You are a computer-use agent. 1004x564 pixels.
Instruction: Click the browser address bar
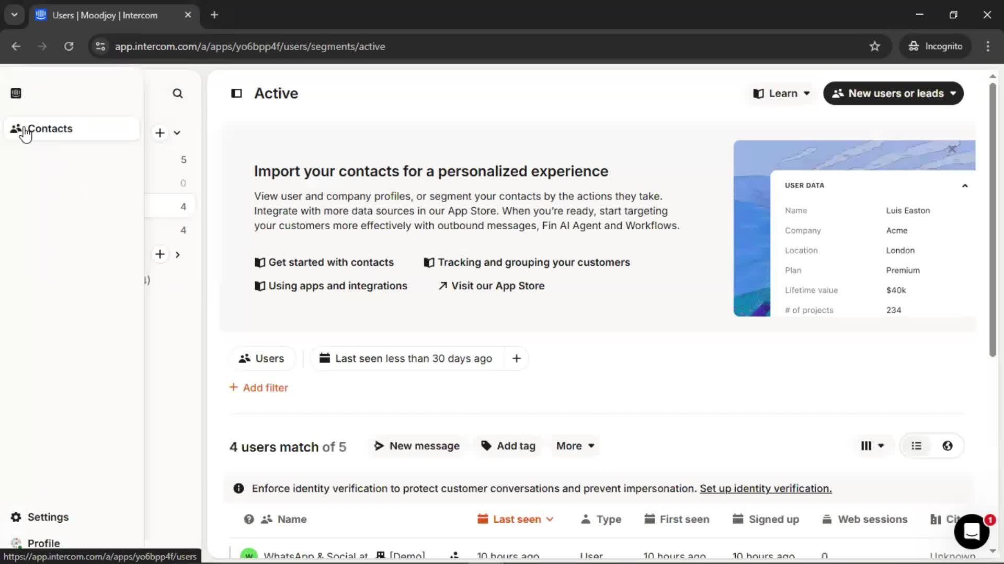click(486, 46)
